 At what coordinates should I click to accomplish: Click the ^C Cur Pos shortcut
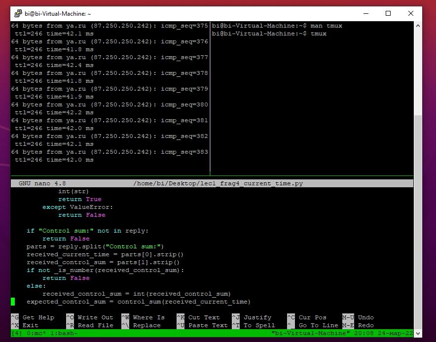coord(307,317)
